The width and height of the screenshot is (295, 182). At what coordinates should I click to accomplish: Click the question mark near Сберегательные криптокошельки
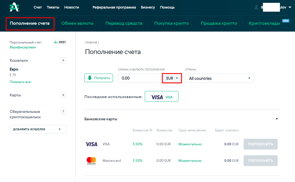point(63,111)
